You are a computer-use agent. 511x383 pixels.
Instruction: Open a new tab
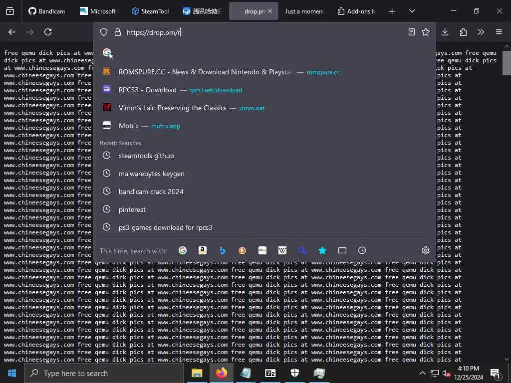[x=392, y=11]
